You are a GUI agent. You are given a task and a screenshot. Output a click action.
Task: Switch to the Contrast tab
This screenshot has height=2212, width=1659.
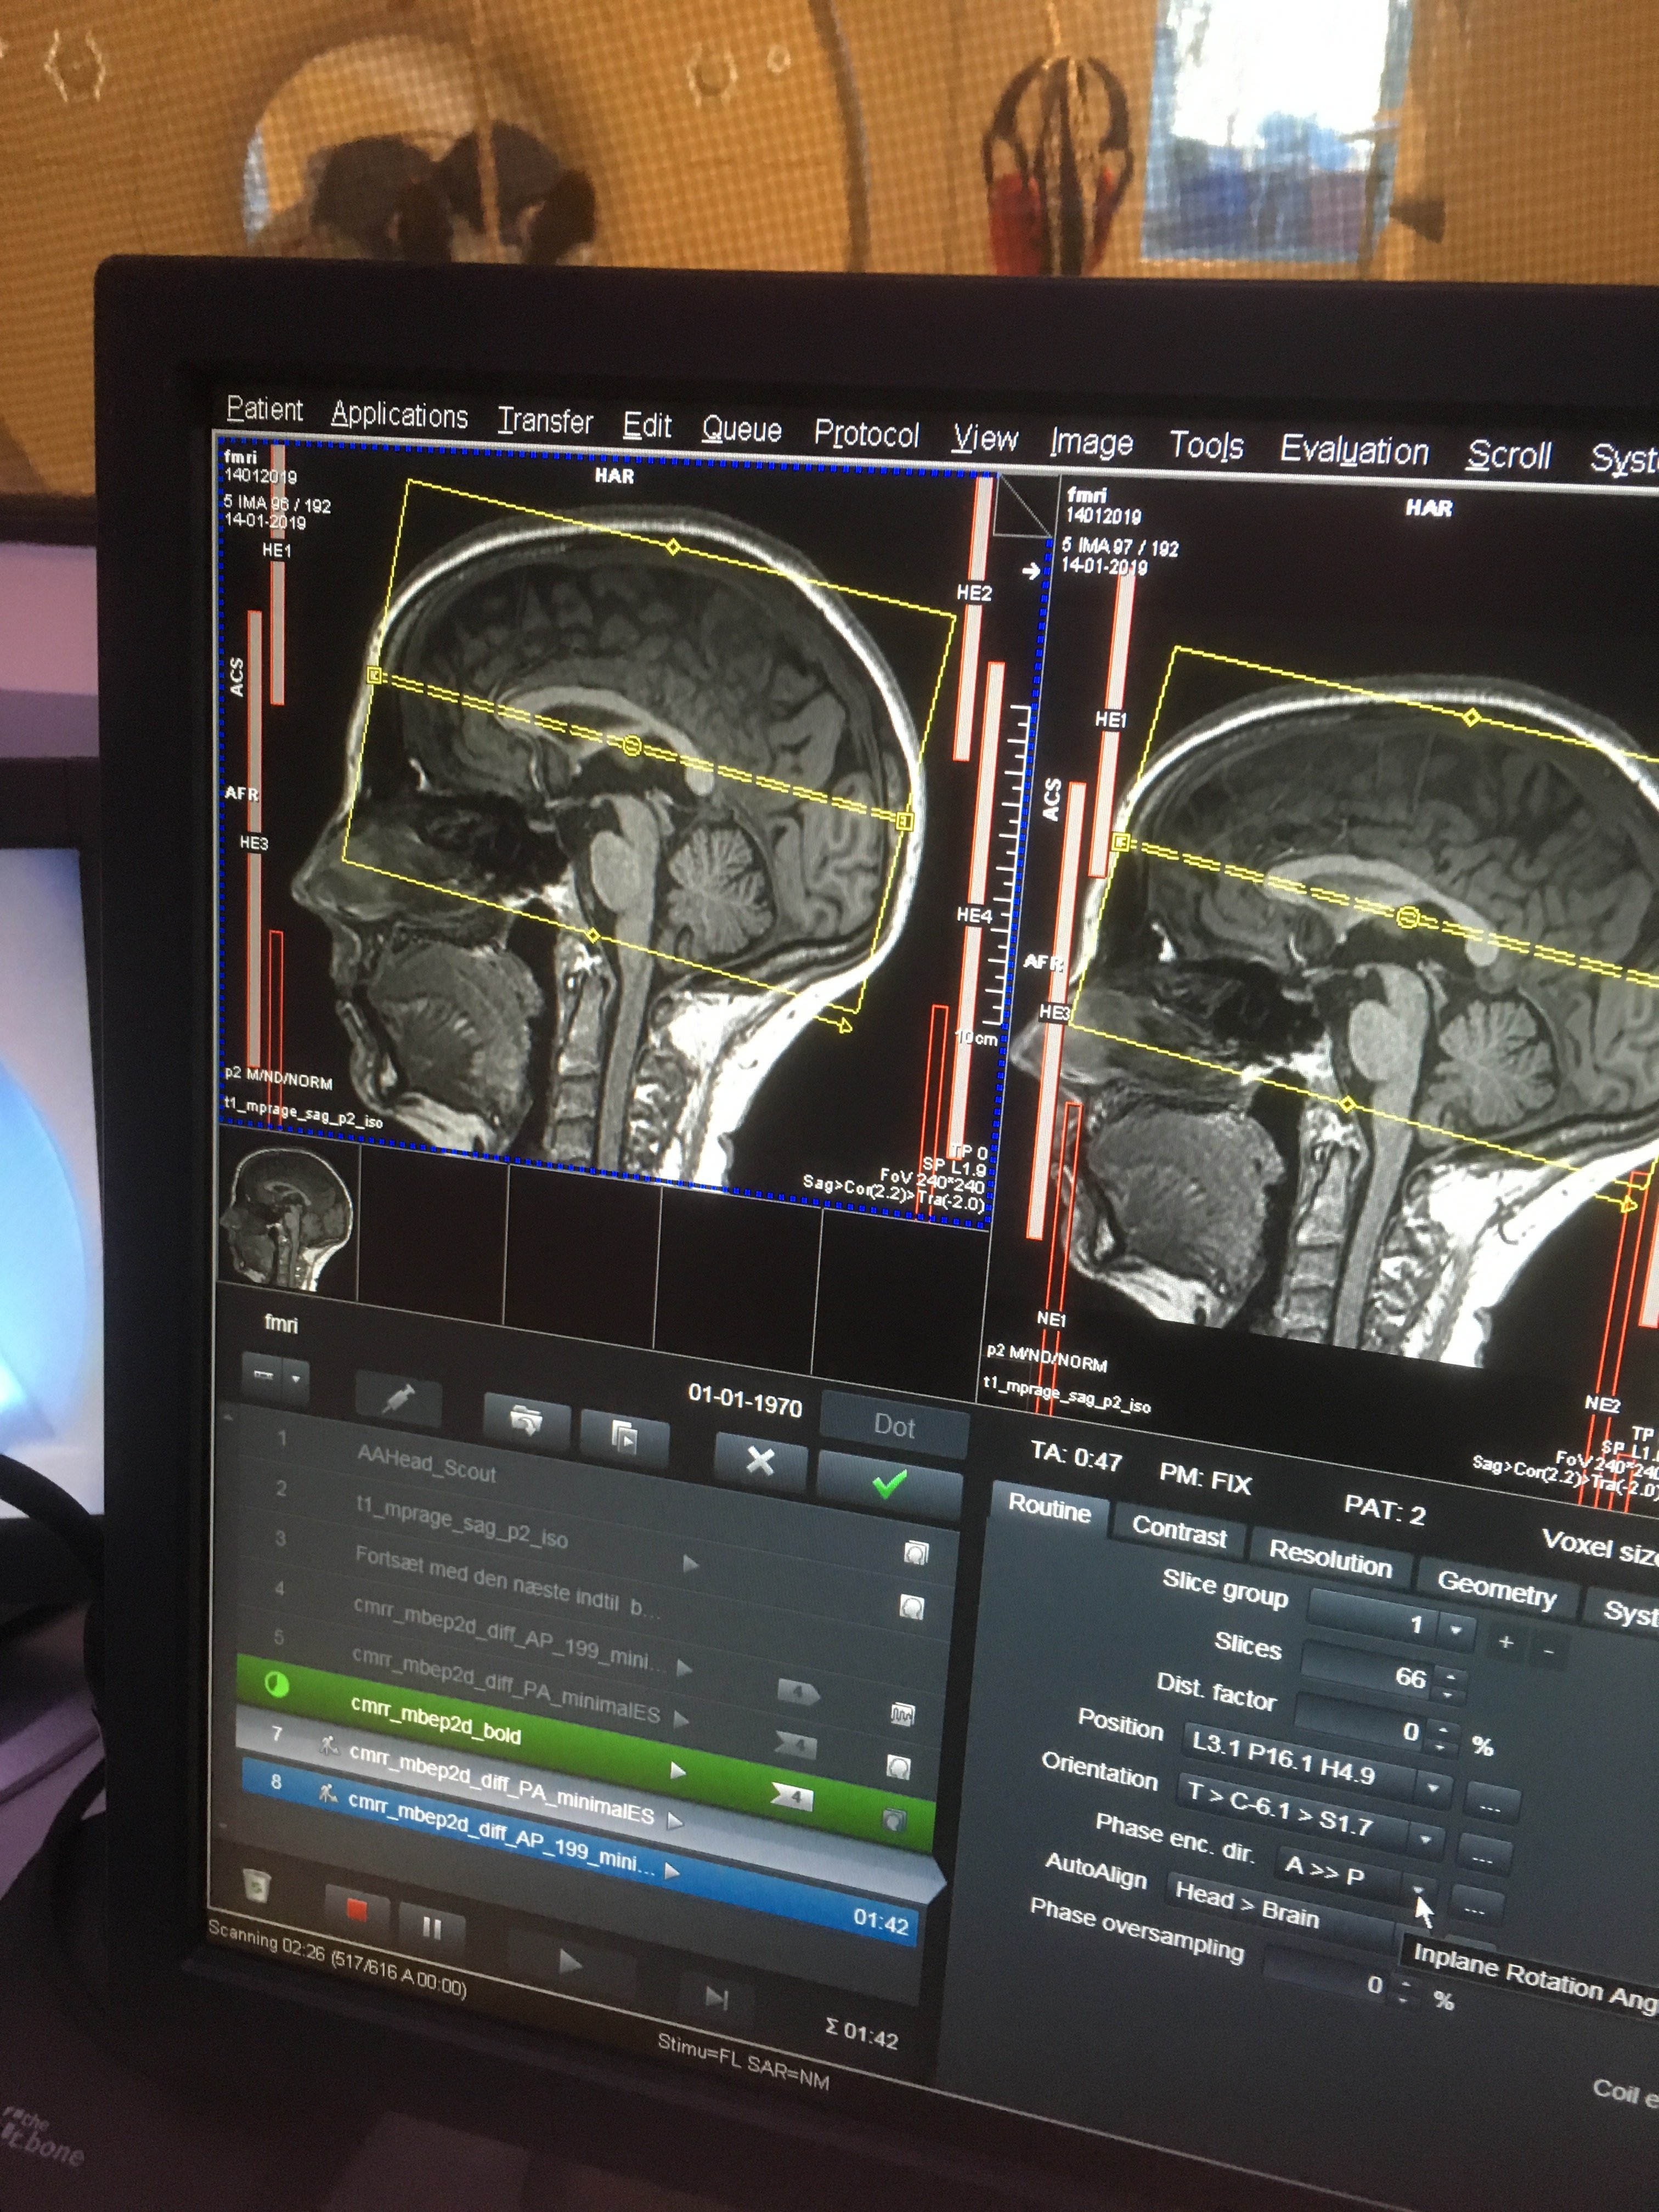tap(1179, 1531)
